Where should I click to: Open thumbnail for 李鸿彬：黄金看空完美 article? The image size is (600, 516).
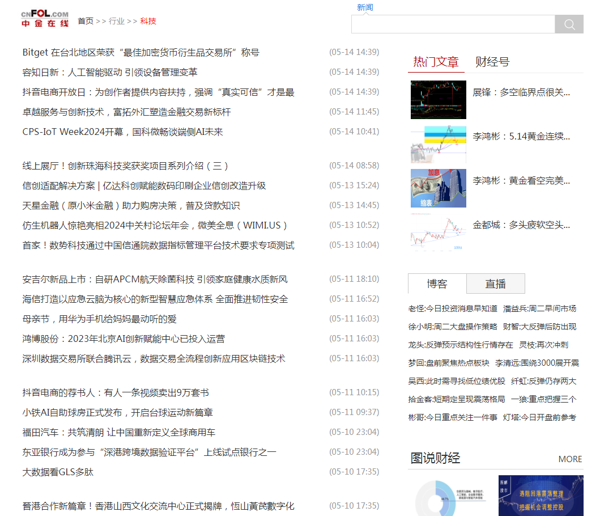click(x=439, y=188)
